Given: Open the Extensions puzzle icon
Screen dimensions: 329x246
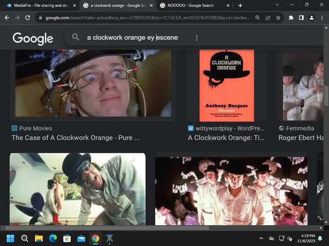Looking at the screenshot, I should [291, 18].
